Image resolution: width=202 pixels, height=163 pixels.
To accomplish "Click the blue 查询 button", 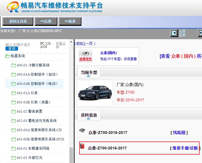I will [12, 48].
